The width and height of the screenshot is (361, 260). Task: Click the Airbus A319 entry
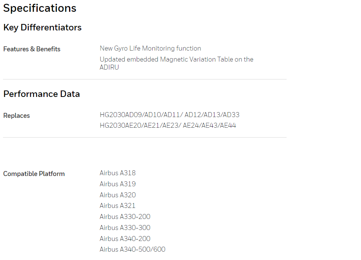pos(118,184)
